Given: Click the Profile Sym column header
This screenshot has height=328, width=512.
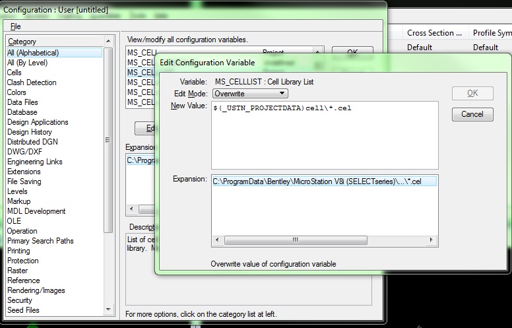Looking at the screenshot, I should [x=491, y=33].
